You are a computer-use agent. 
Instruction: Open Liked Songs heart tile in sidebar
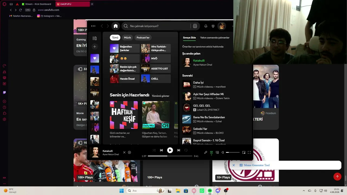(x=95, y=58)
